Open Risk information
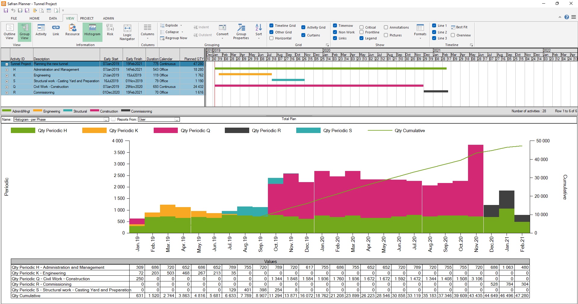Image resolution: width=578 pixels, height=304 pixels. (x=110, y=30)
